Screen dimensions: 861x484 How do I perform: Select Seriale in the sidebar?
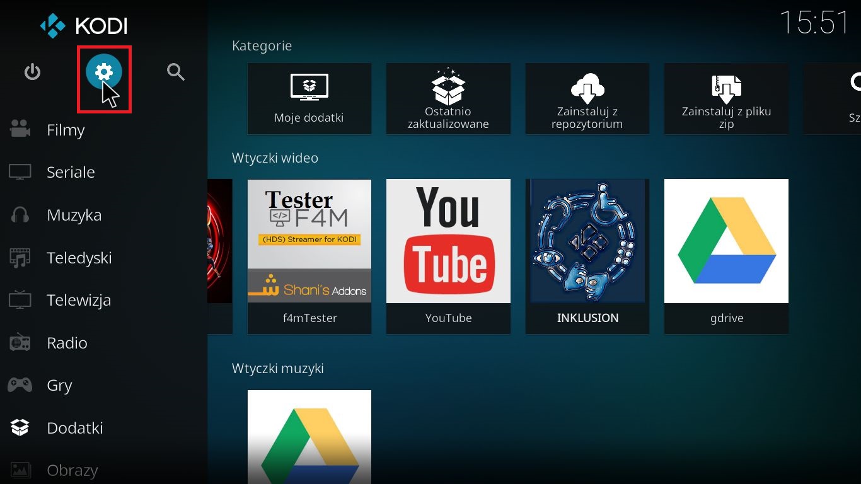coord(71,172)
